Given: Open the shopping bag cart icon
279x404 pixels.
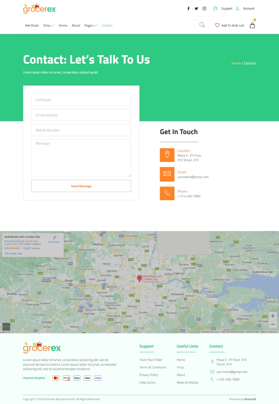Looking at the screenshot, I should (x=252, y=25).
